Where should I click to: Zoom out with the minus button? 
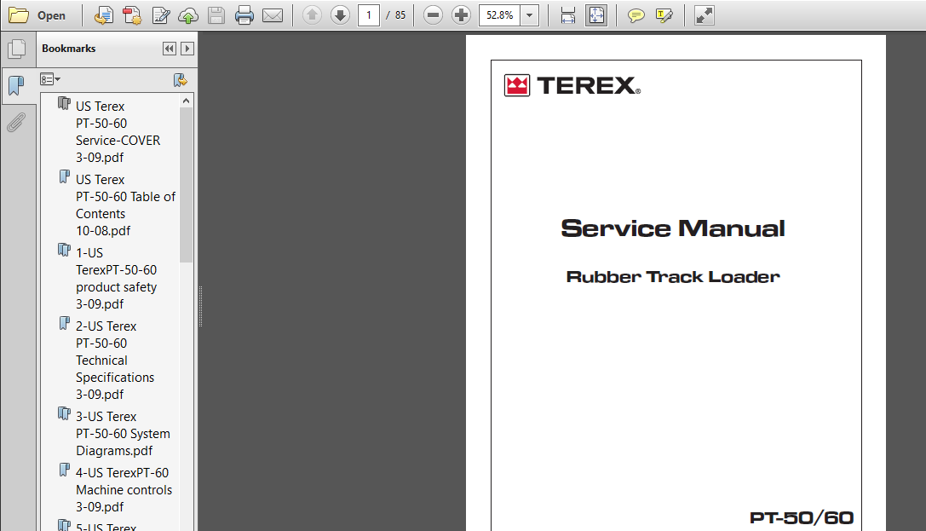(x=433, y=15)
